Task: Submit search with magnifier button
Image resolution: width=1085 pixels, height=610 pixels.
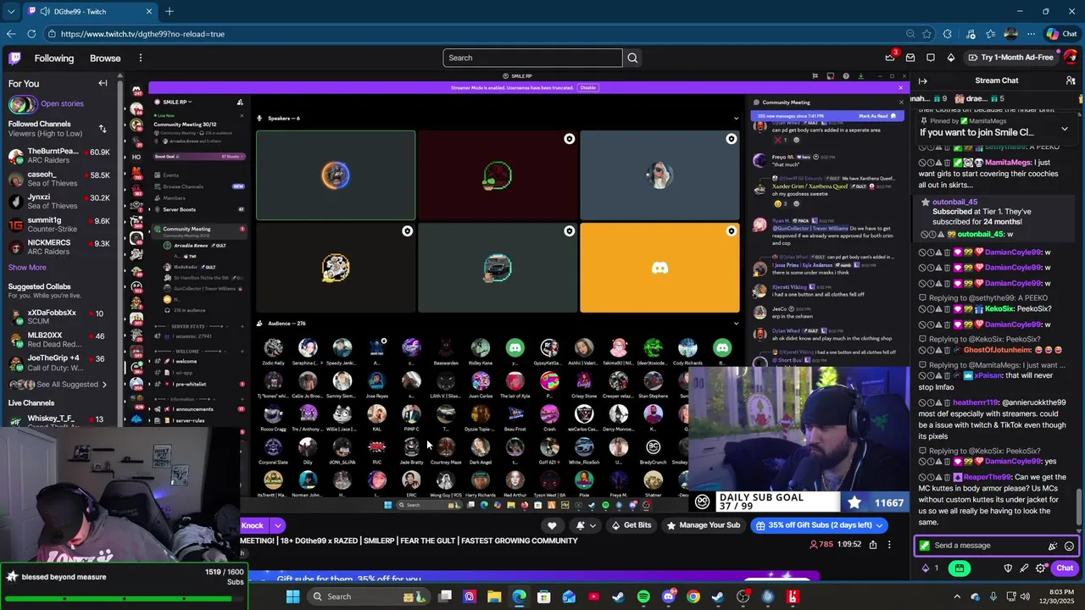Action: click(632, 58)
